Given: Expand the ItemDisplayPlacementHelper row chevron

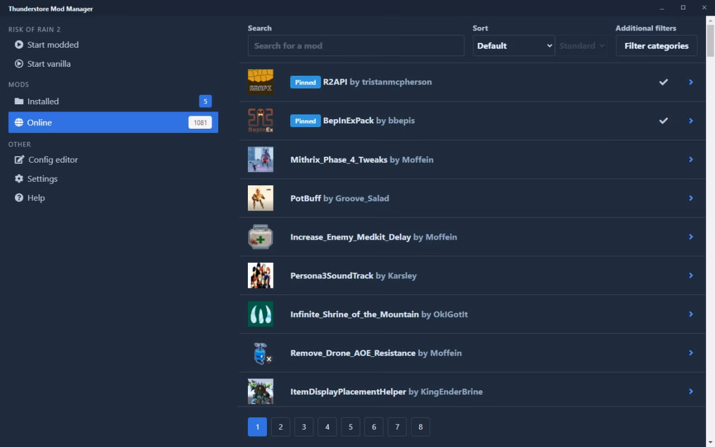Looking at the screenshot, I should 691,392.
